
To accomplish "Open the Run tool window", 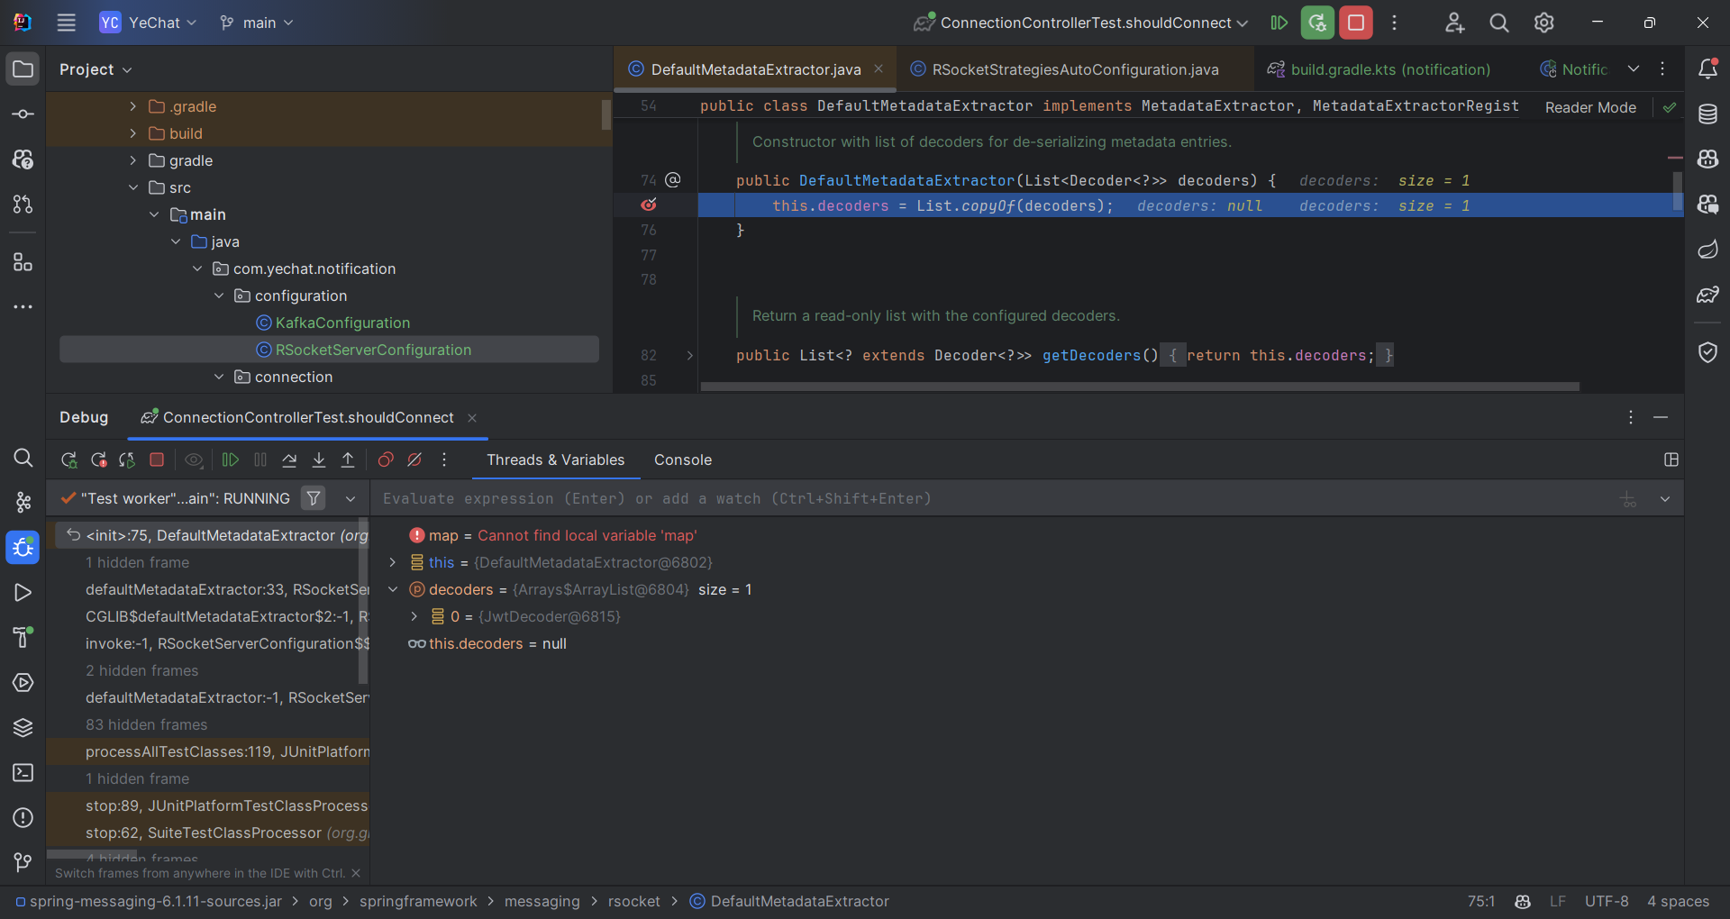I will click(23, 592).
